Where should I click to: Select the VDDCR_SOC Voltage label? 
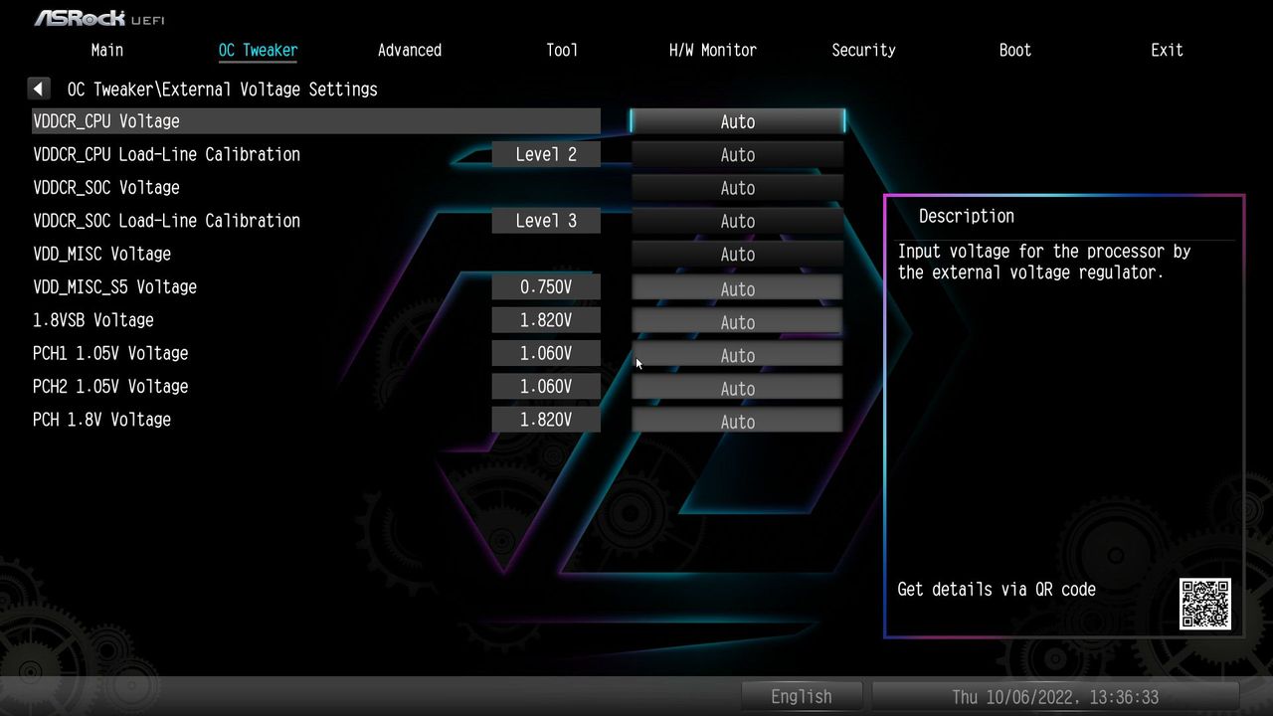click(106, 188)
